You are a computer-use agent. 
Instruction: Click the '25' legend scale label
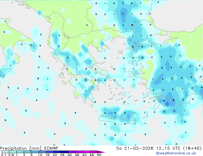pos(62,155)
